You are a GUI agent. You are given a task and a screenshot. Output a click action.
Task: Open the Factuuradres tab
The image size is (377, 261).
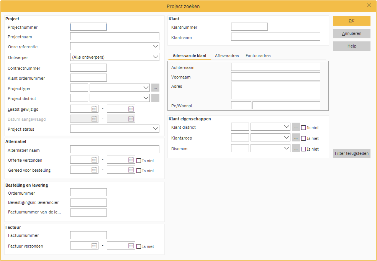[258, 56]
